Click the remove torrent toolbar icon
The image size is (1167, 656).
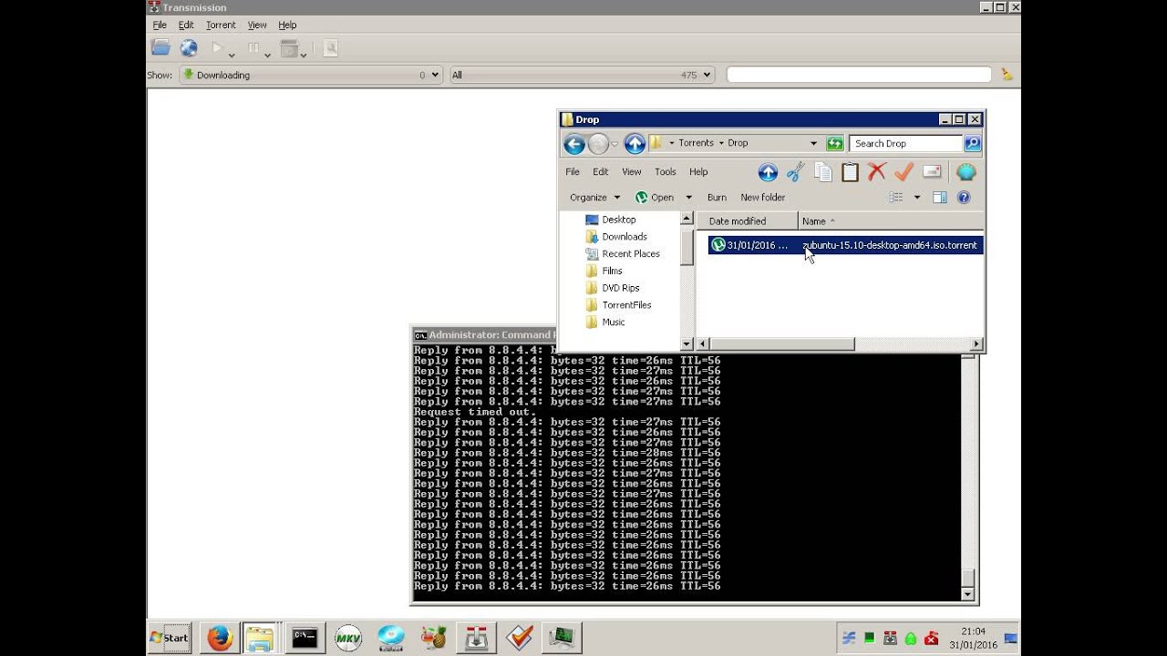tap(289, 48)
